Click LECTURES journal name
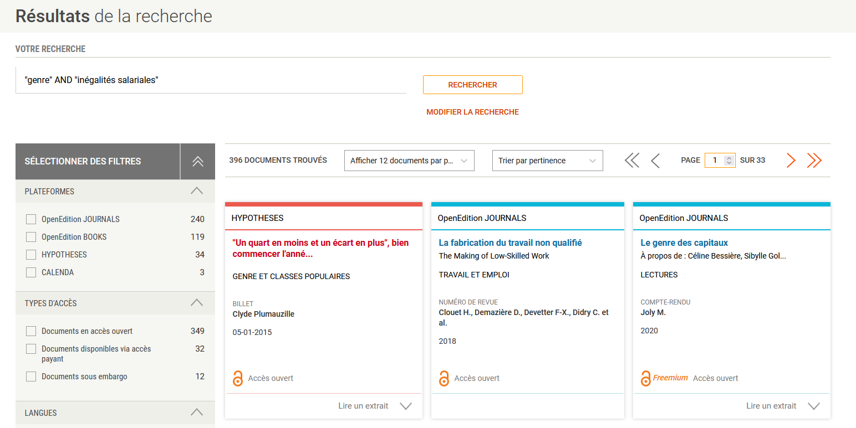Image resolution: width=856 pixels, height=428 pixels. [659, 275]
